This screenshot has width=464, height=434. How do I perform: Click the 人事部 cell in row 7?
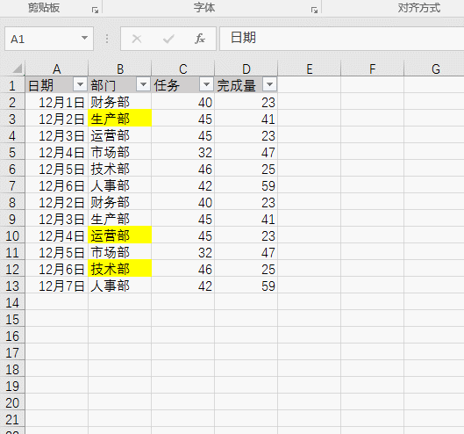(x=120, y=185)
